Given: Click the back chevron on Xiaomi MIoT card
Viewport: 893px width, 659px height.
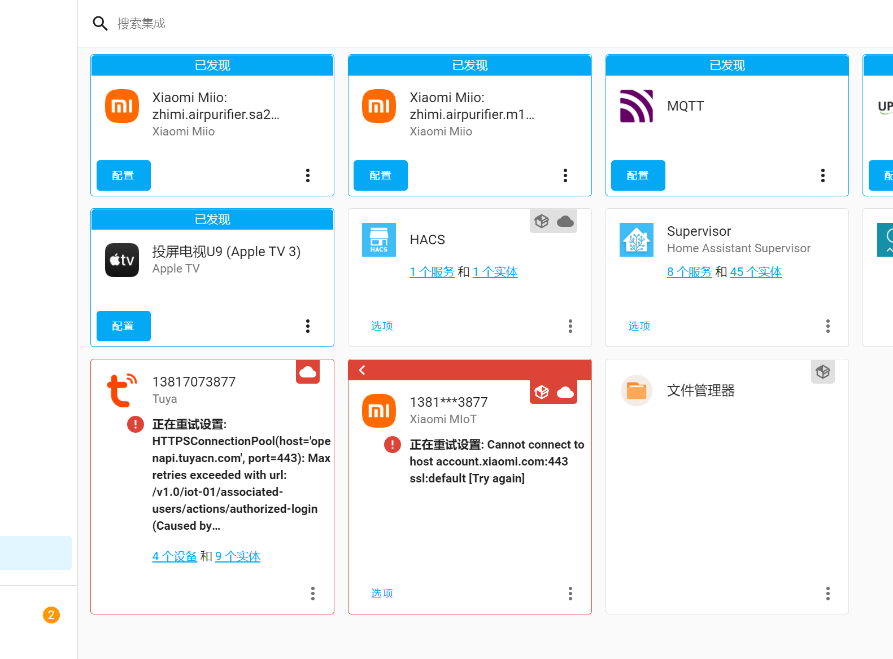Looking at the screenshot, I should (362, 370).
